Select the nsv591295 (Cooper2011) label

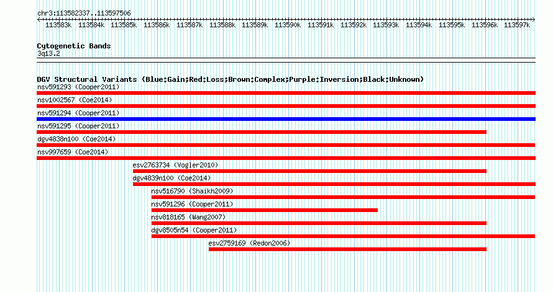point(78,126)
